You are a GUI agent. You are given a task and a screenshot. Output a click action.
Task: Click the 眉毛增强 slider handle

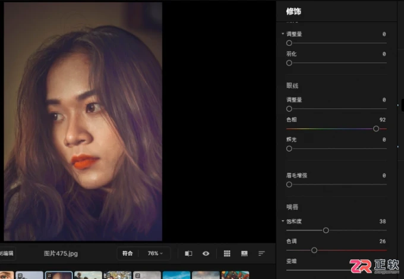(x=289, y=184)
